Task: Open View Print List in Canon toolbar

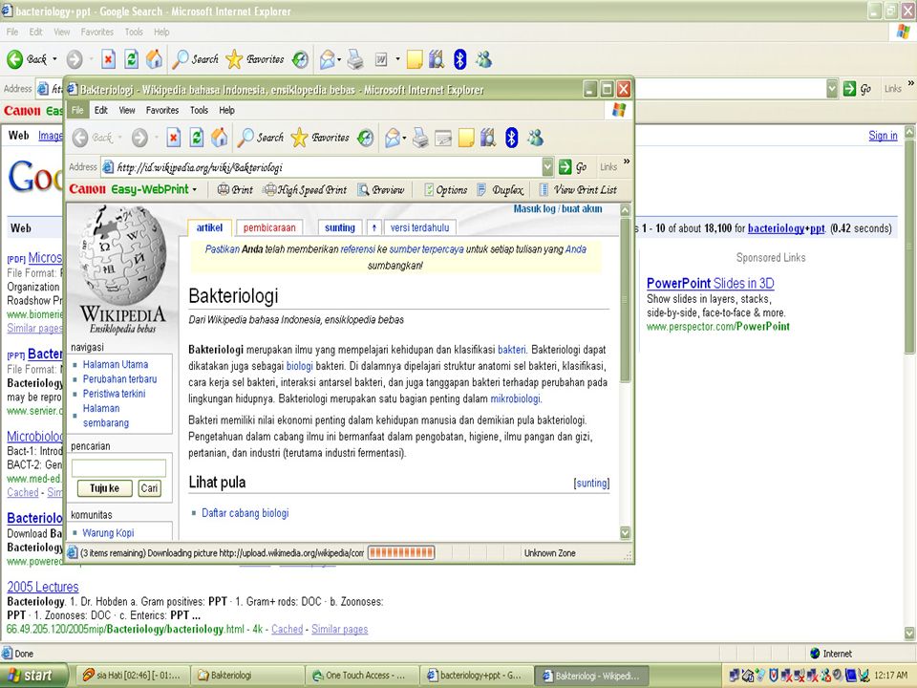Action: click(x=578, y=189)
